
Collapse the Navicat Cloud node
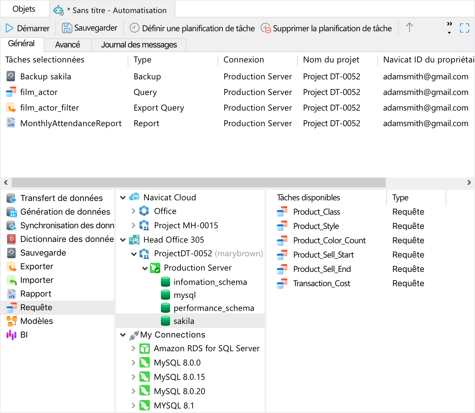123,198
